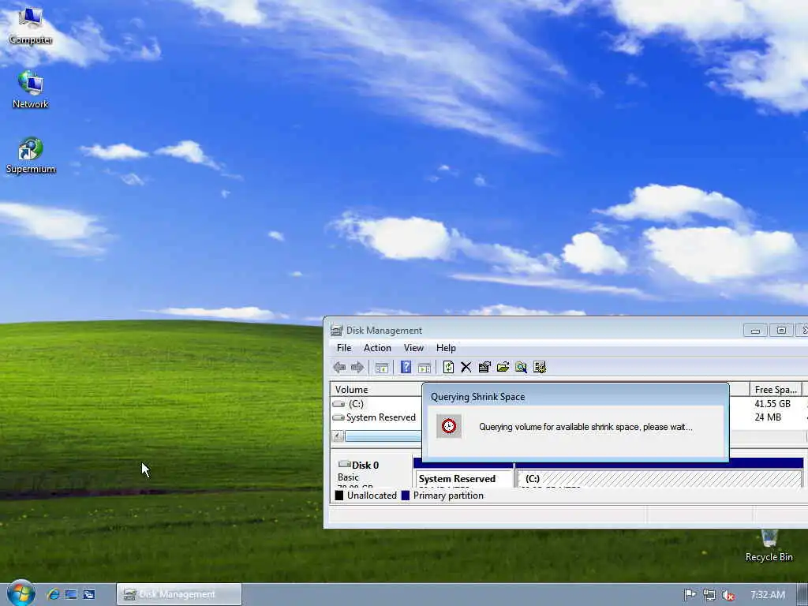Toggle the Show/Hide Action Pane icon
The image size is (808, 606).
pos(424,368)
